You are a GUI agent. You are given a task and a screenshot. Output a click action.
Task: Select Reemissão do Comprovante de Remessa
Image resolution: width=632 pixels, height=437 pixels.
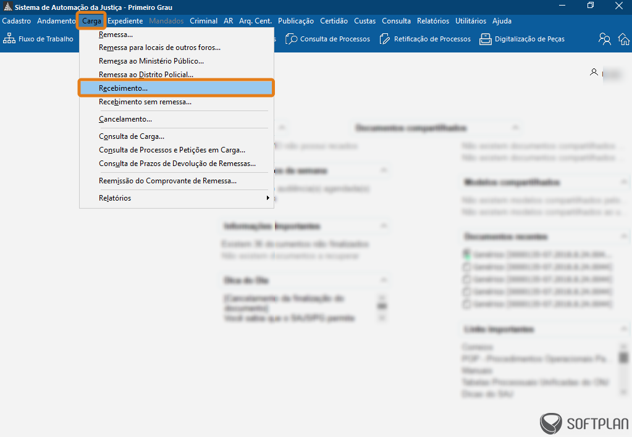(177, 181)
